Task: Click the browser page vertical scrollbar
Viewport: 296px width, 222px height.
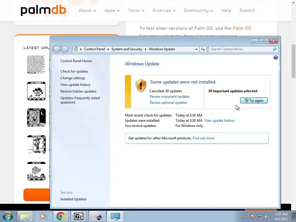Action: [x=294, y=61]
